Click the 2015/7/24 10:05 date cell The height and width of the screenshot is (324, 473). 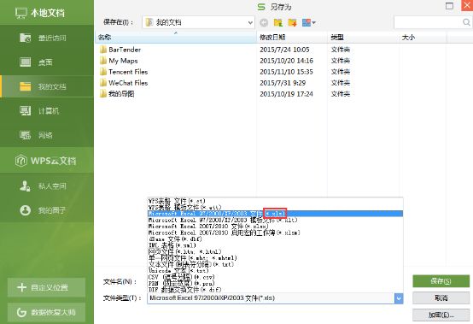[284, 50]
